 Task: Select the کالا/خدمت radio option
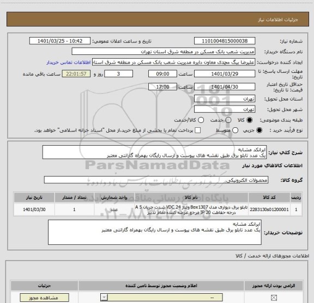coord(201,120)
